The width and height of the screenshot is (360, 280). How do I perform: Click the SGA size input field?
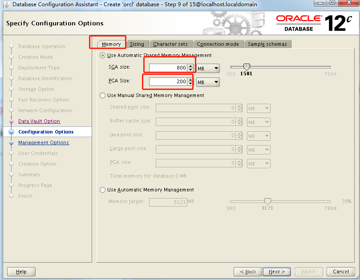pos(168,68)
